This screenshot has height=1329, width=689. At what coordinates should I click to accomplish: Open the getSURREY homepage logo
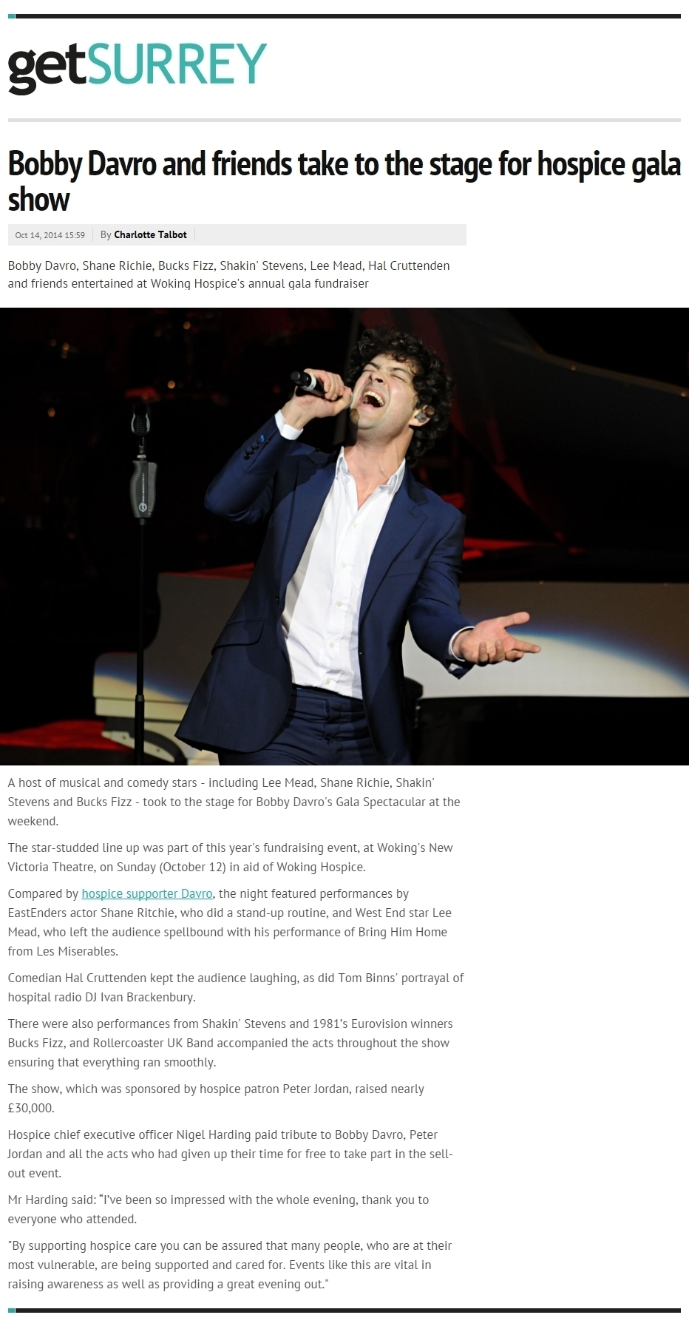[x=138, y=67]
